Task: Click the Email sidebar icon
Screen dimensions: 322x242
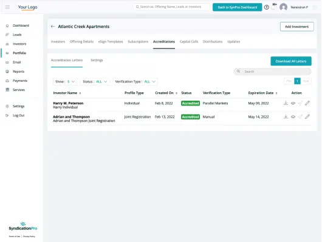Action: pos(7,62)
